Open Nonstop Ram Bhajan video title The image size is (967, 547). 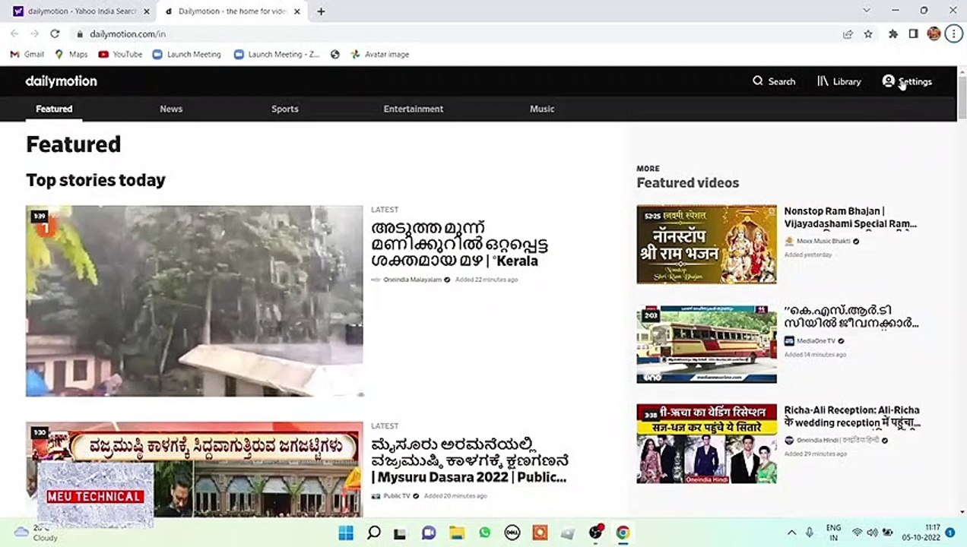point(851,217)
